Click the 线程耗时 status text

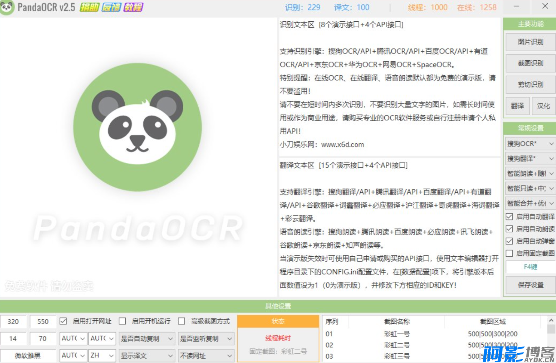pyautogui.click(x=278, y=338)
